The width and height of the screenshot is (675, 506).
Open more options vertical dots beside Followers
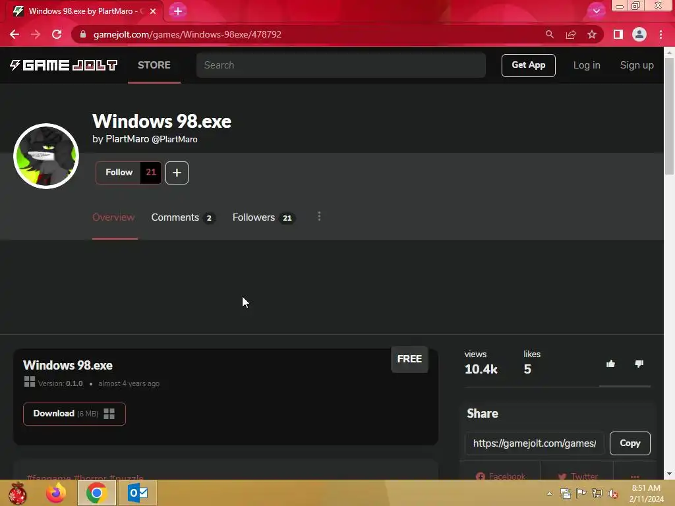click(x=319, y=216)
